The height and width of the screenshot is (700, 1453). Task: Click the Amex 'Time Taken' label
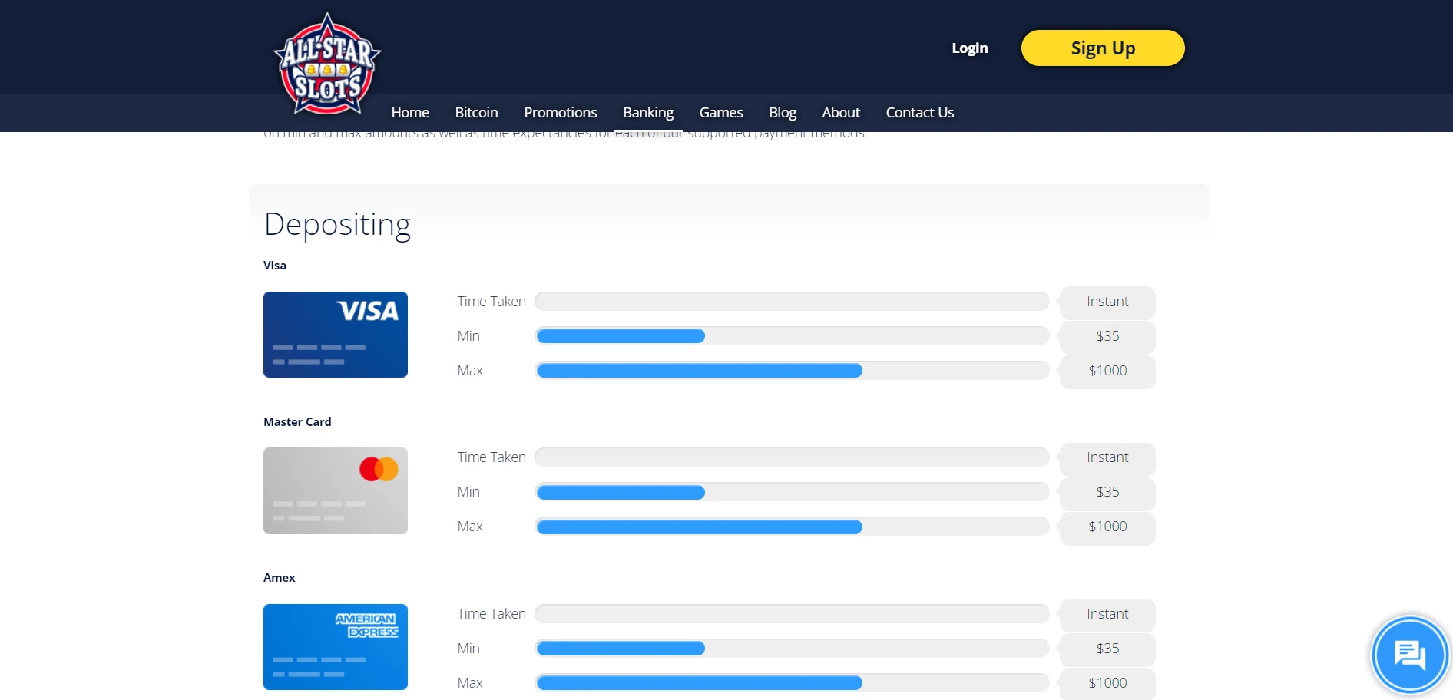492,614
